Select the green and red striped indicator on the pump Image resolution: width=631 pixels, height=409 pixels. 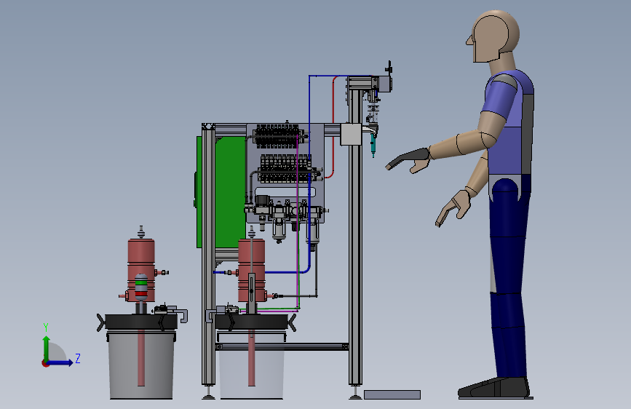coord(141,287)
